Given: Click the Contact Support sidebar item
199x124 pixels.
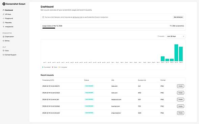Looking at the screenshot, I should [9, 55].
